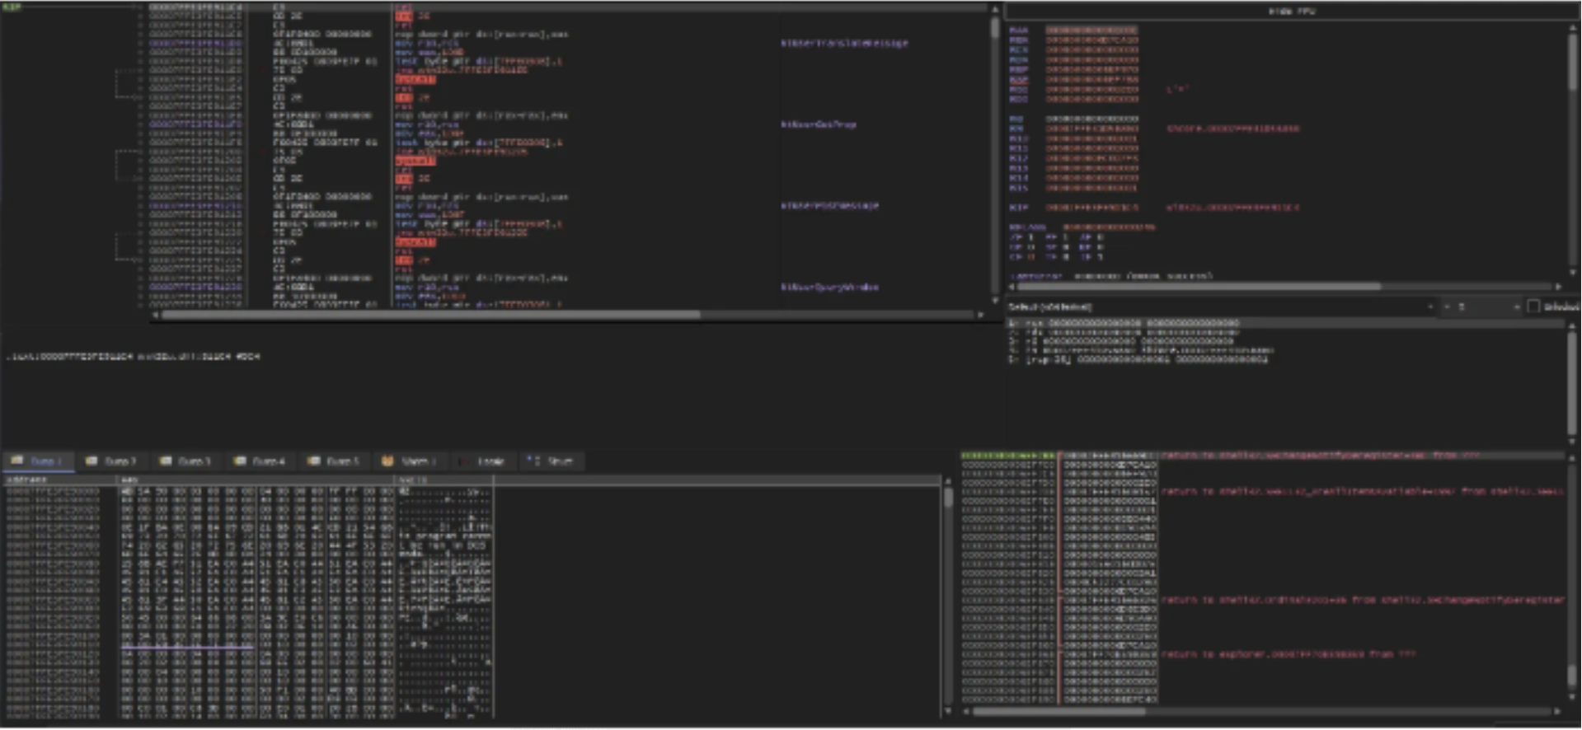
Task: Select the RAX register value
Action: tap(1091, 30)
